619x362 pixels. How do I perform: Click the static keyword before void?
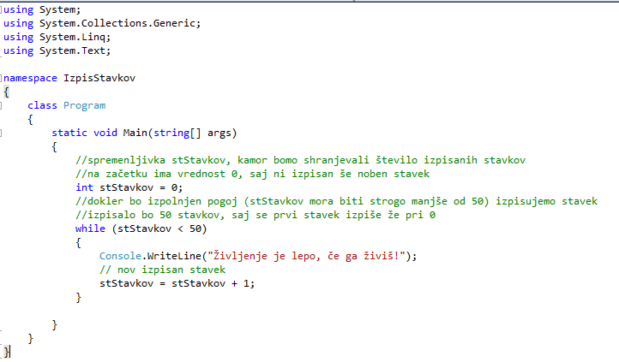click(69, 133)
